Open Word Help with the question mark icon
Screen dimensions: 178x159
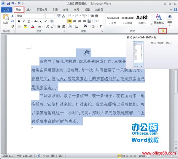click(x=175, y=10)
